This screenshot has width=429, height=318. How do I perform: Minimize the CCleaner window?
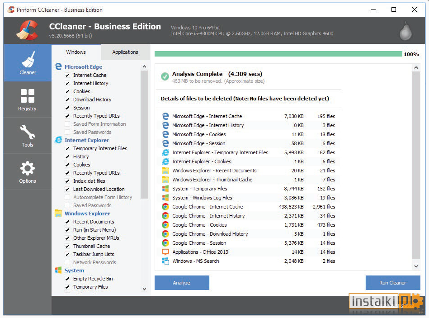373,9
